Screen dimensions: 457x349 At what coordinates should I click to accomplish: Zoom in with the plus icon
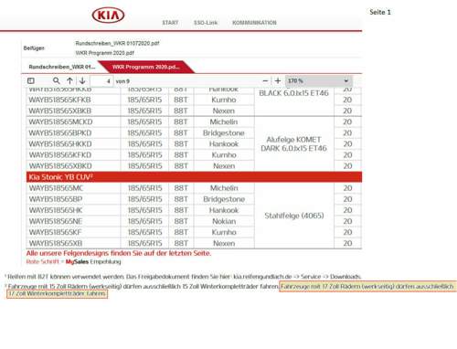click(278, 81)
